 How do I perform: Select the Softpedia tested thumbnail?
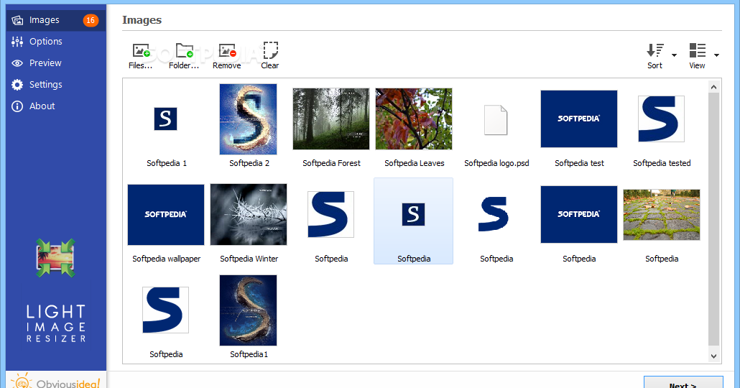click(661, 119)
